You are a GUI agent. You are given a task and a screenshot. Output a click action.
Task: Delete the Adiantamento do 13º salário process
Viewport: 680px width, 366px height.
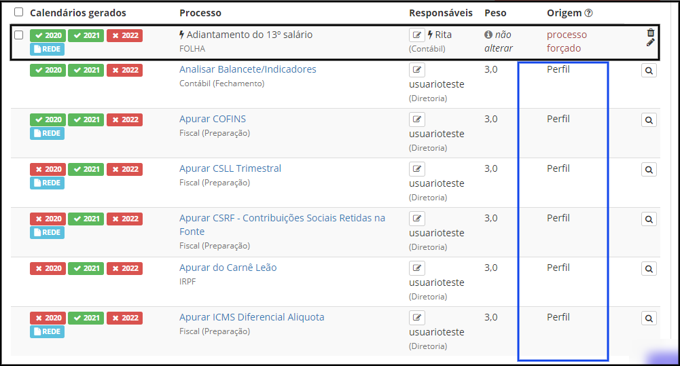pos(651,33)
